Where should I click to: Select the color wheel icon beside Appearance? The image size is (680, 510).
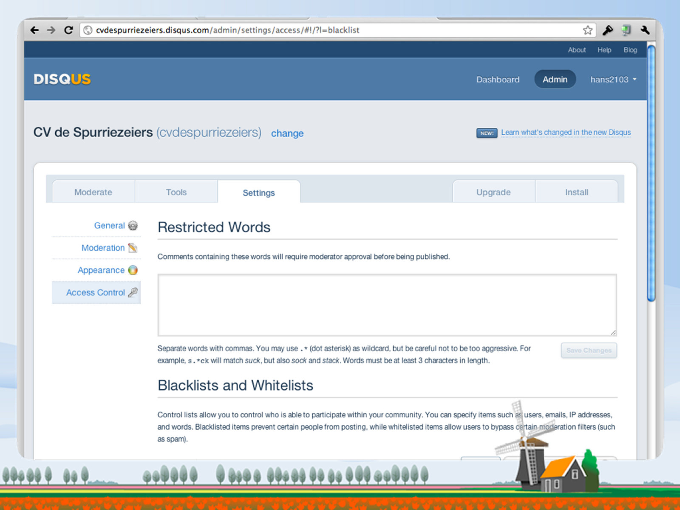(x=133, y=270)
